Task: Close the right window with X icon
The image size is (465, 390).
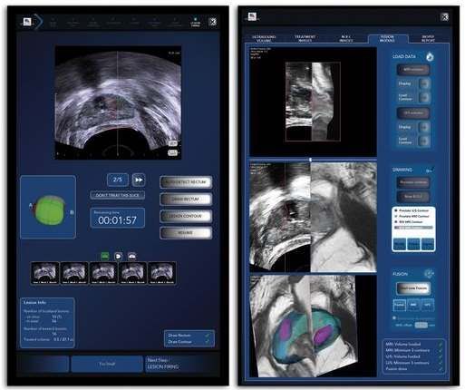Action: 445,17
